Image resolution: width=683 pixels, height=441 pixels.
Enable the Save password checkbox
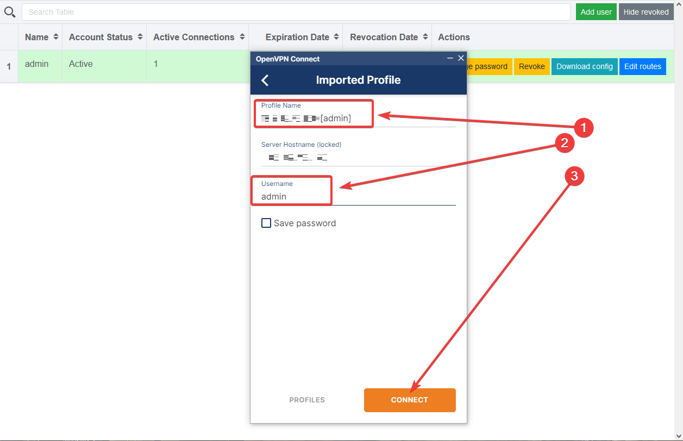[x=266, y=223]
